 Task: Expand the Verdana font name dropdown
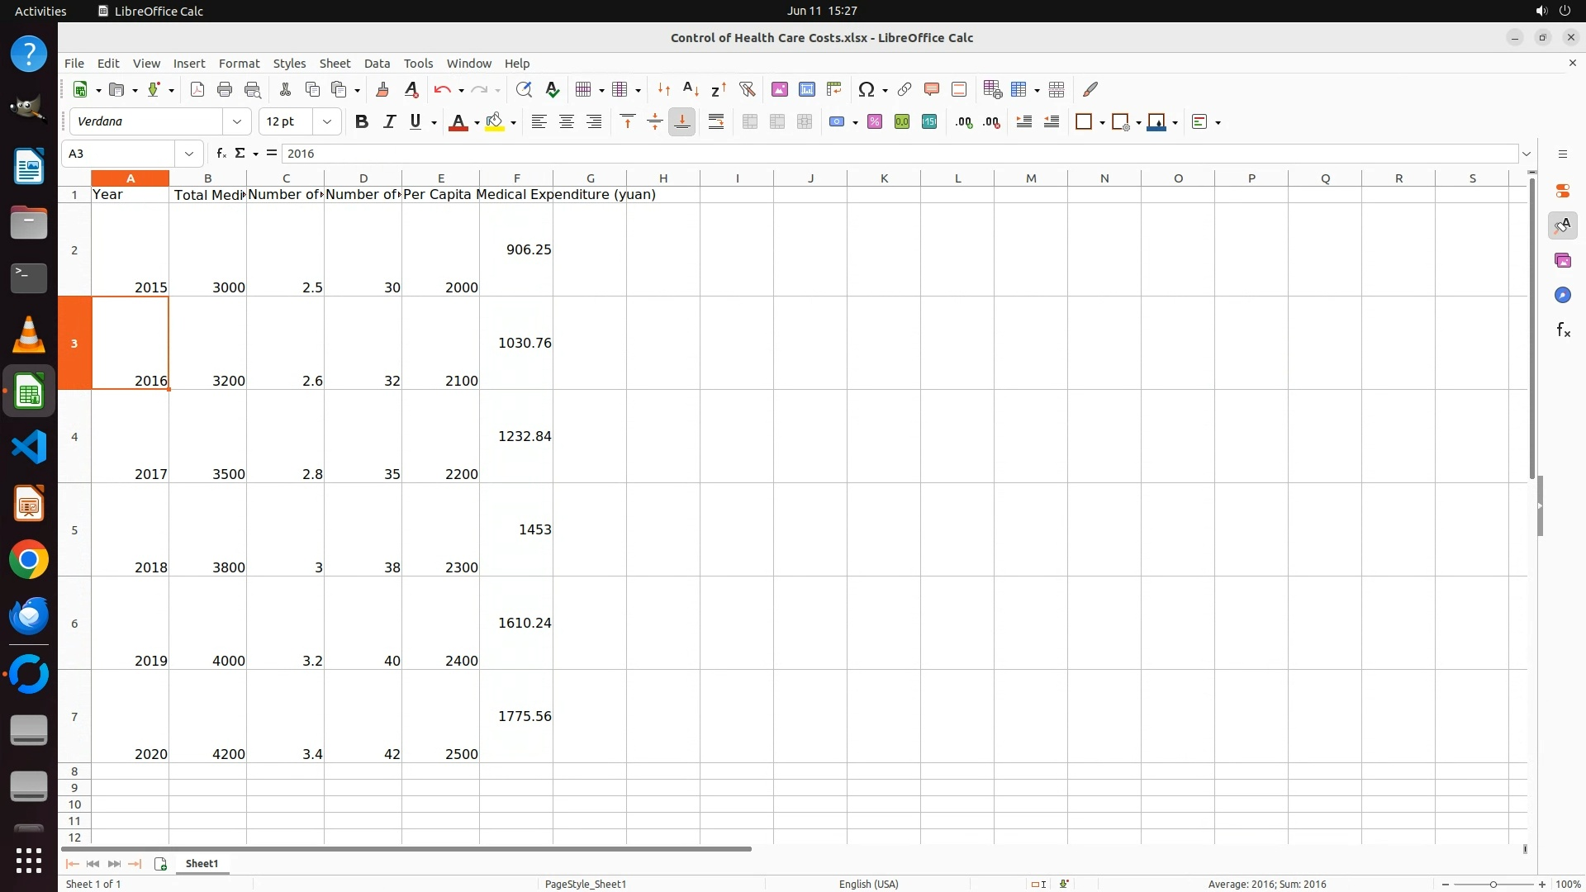click(237, 122)
